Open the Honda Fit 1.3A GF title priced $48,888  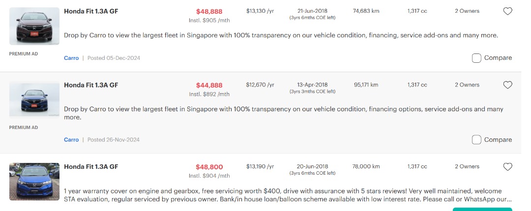91,11
